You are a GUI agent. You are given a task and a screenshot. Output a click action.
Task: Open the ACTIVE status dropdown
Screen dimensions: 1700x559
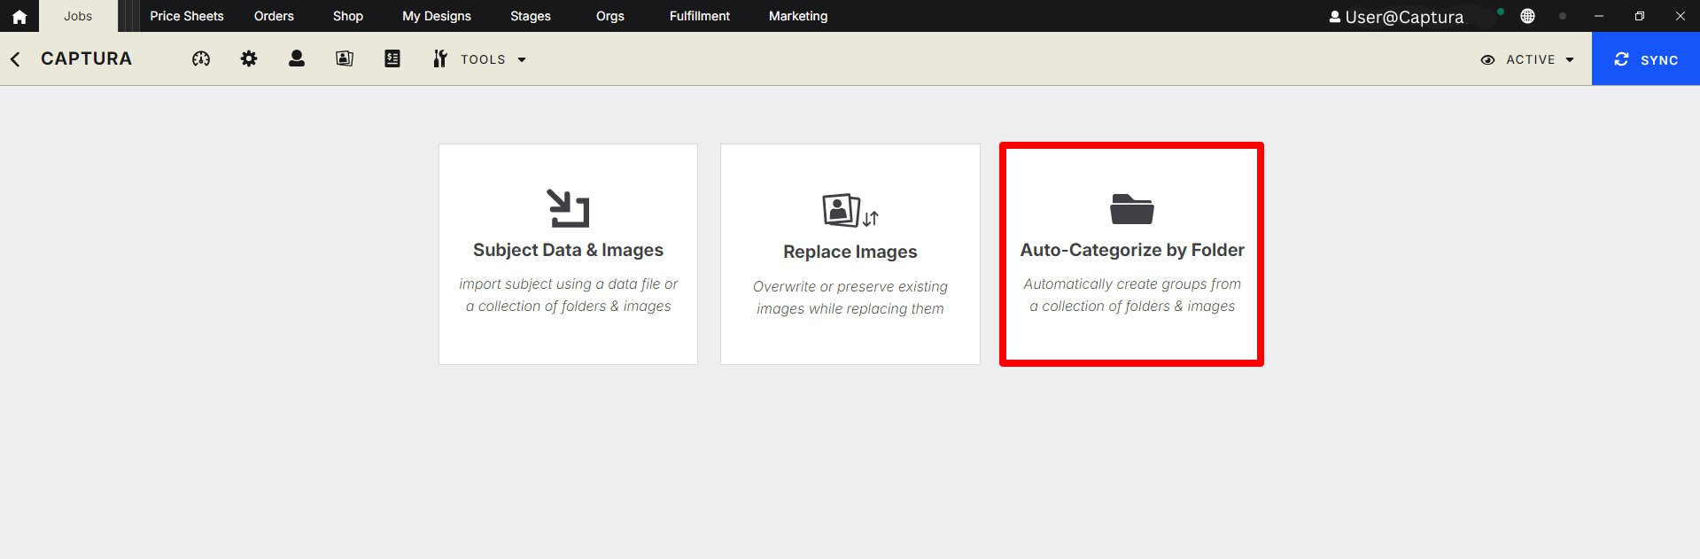pos(1527,59)
